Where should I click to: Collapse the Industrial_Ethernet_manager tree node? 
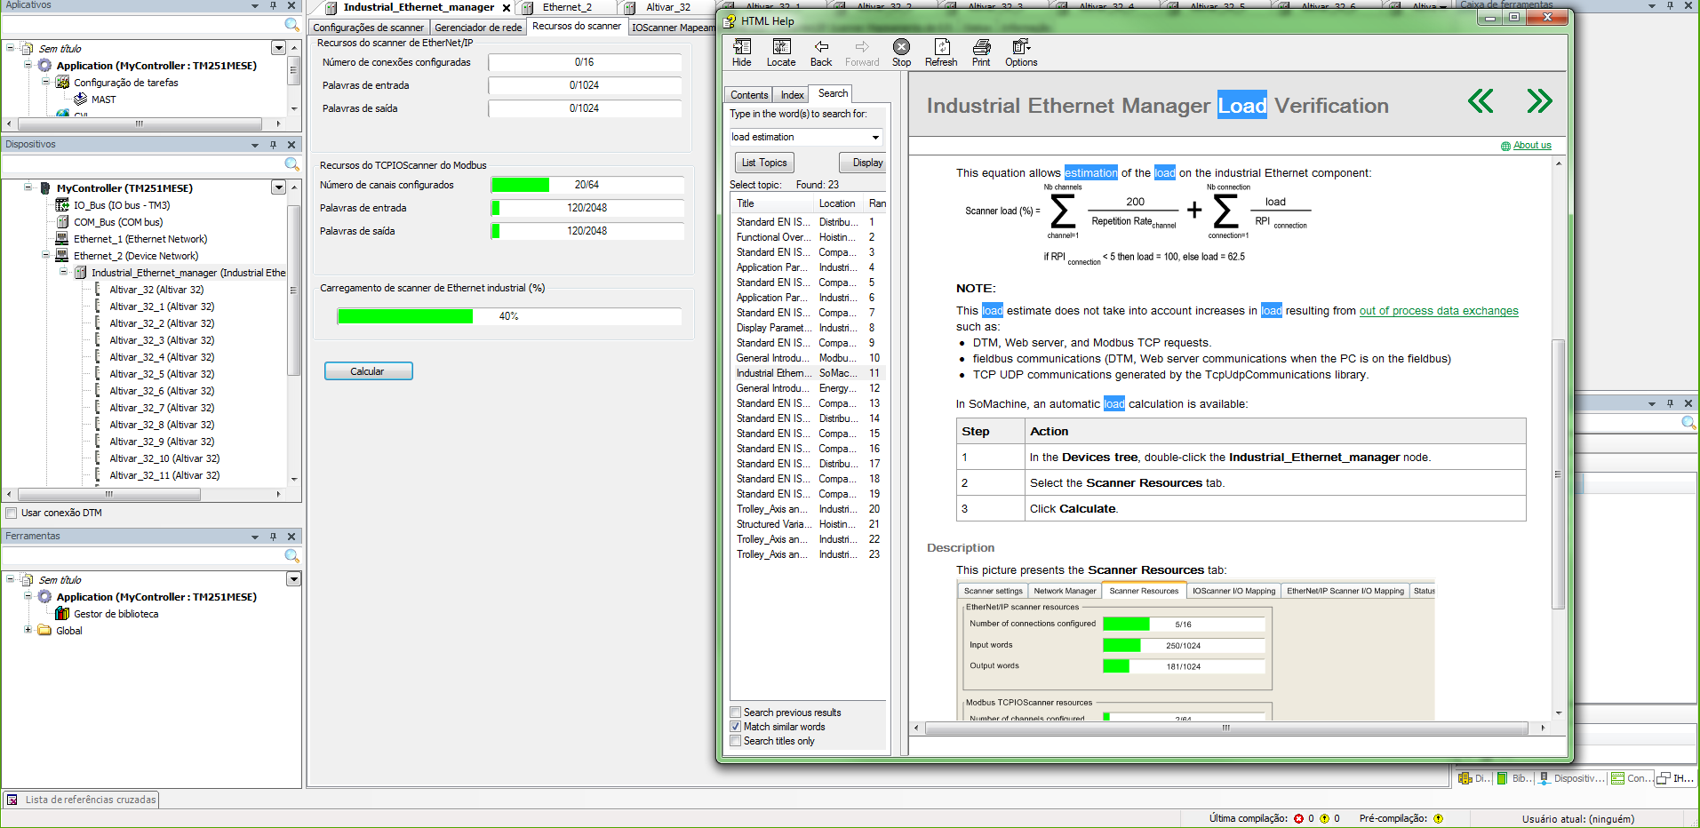pos(64,272)
